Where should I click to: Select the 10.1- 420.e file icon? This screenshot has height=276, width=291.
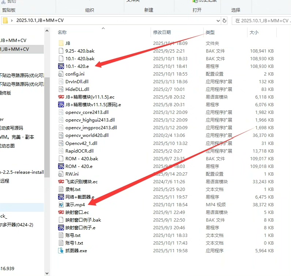61,66
